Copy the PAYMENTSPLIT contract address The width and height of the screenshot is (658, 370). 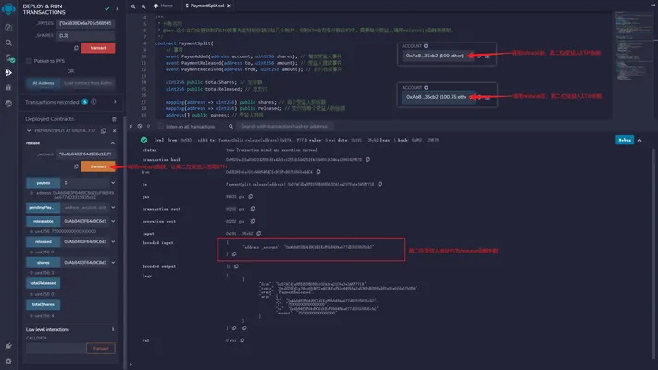click(104, 130)
